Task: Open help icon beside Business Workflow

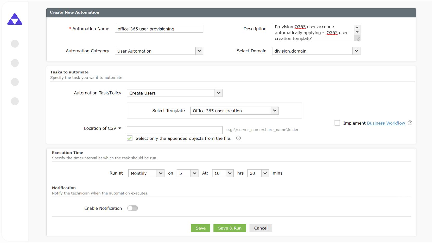Action: coord(410,123)
